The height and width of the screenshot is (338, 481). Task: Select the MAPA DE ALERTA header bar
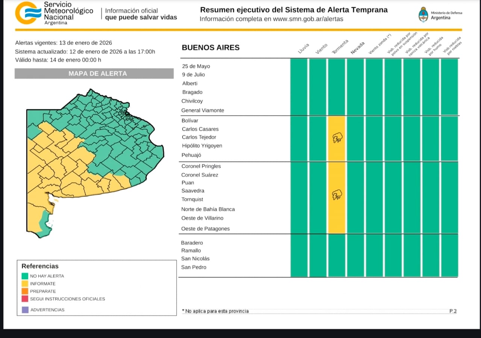point(94,74)
